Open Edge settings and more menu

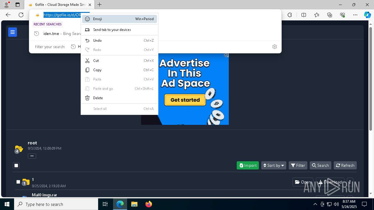(x=355, y=15)
